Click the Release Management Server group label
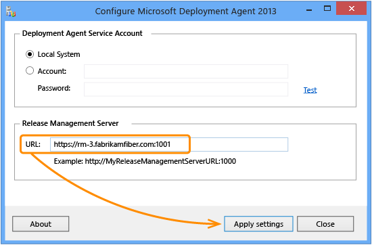The height and width of the screenshot is (245, 372). pos(70,123)
